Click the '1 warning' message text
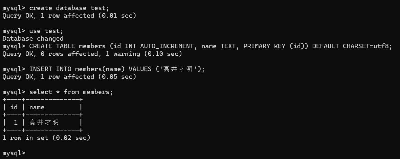The image size is (400, 159). tap(123, 54)
